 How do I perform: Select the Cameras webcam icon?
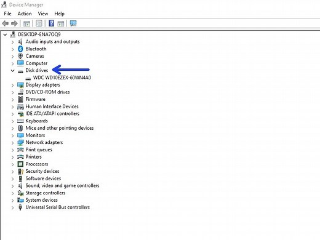(x=20, y=56)
